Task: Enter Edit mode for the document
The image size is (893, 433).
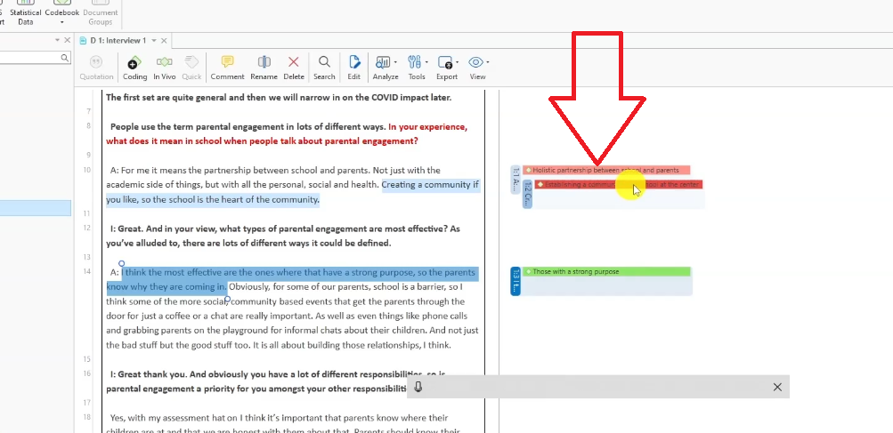Action: coord(354,65)
